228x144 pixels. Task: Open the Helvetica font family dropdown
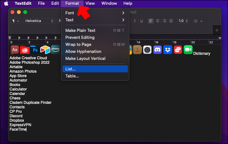click(x=40, y=21)
